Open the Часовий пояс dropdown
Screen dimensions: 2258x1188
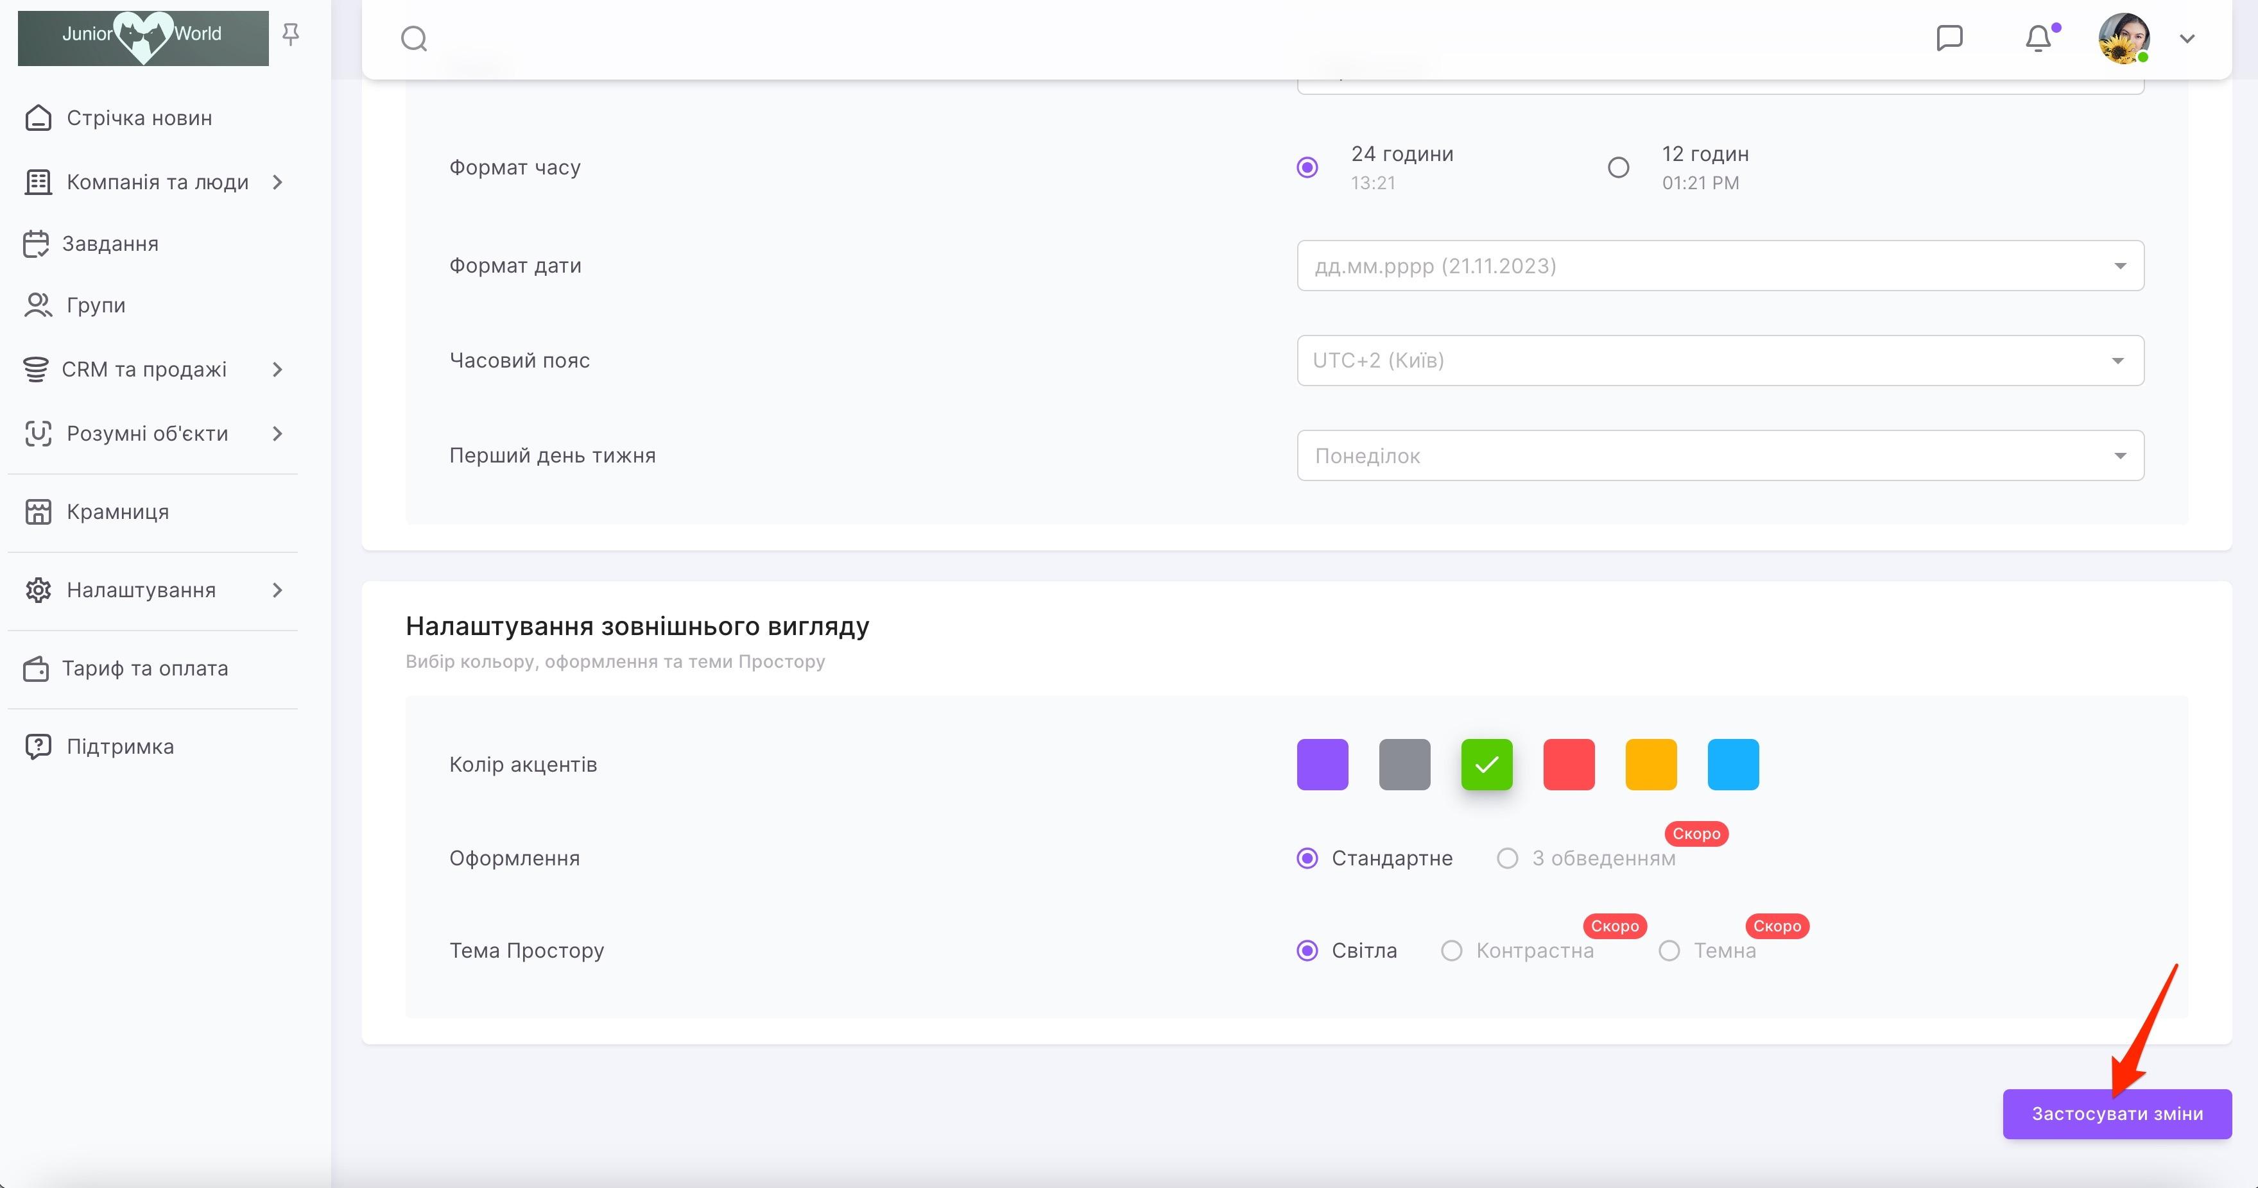(1719, 360)
